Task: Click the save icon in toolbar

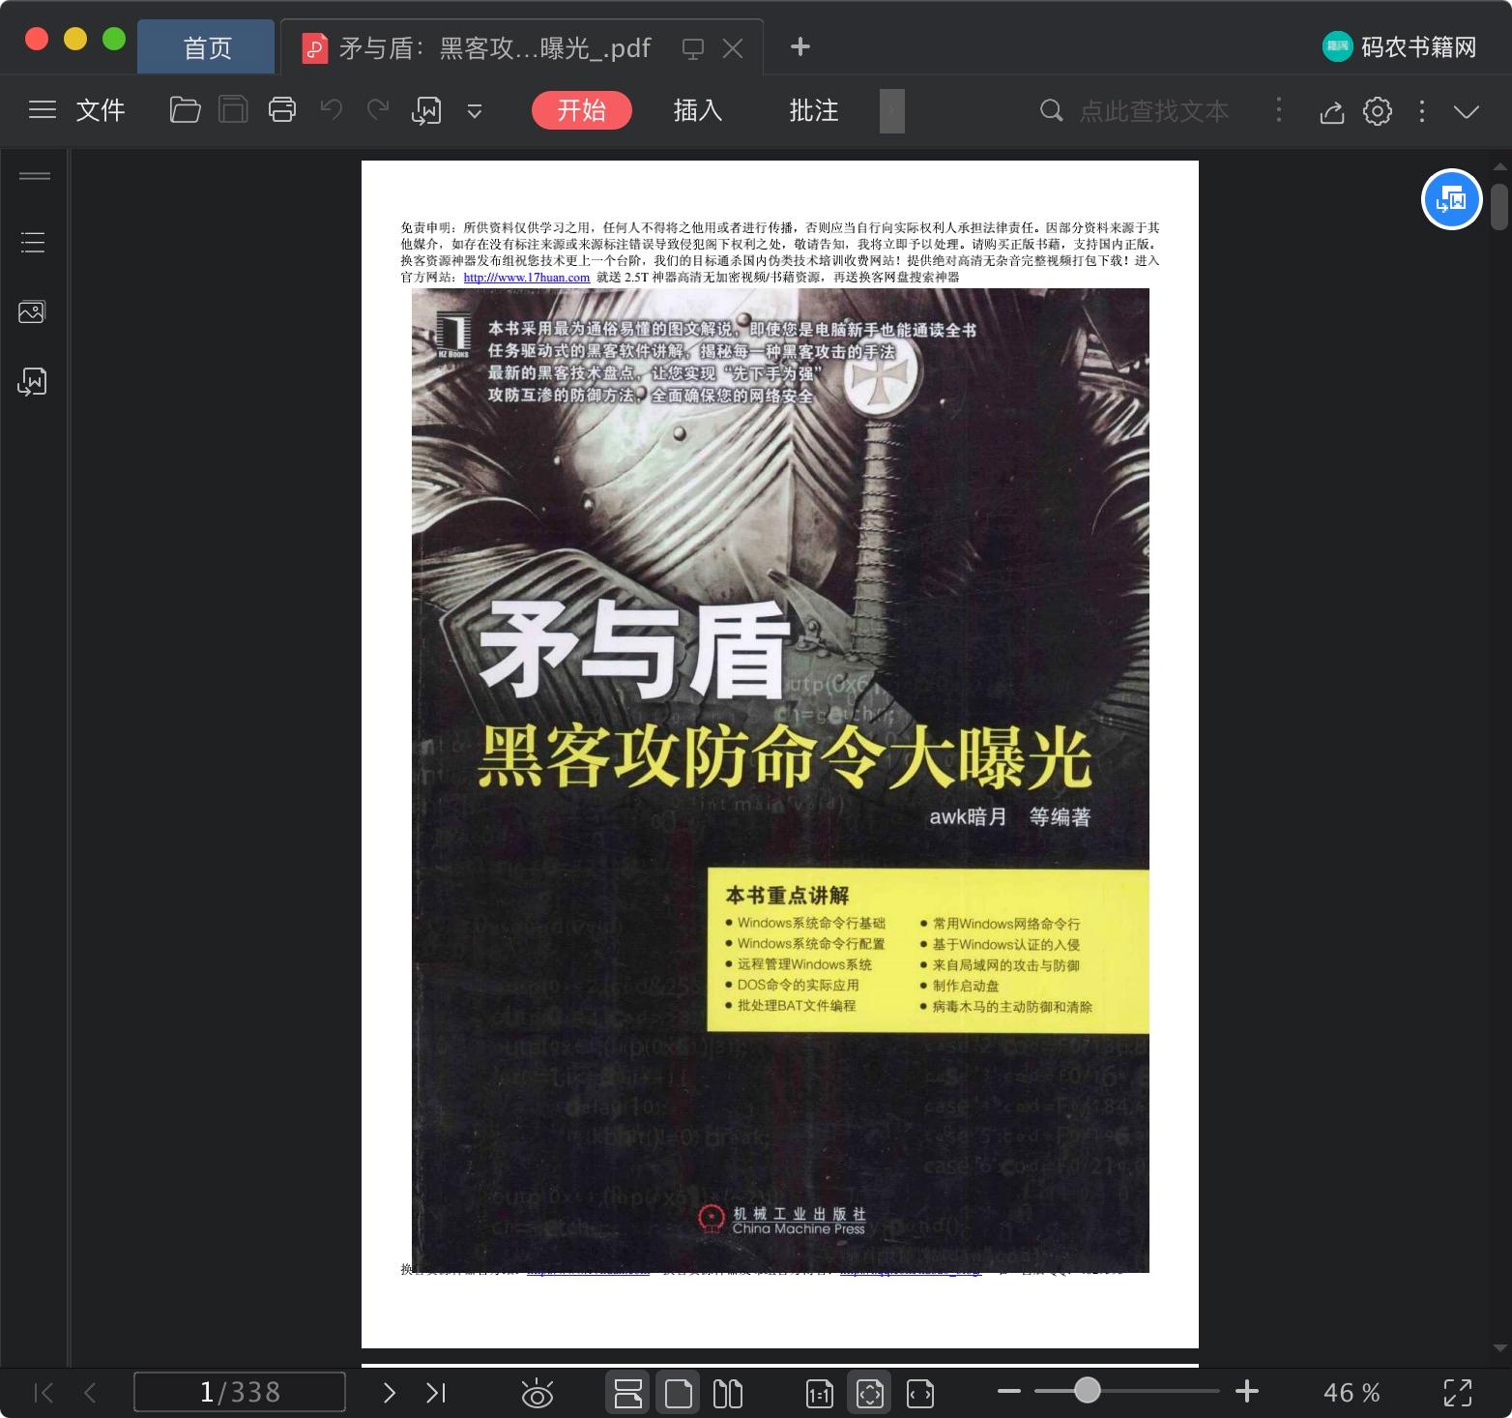Action: click(x=233, y=110)
